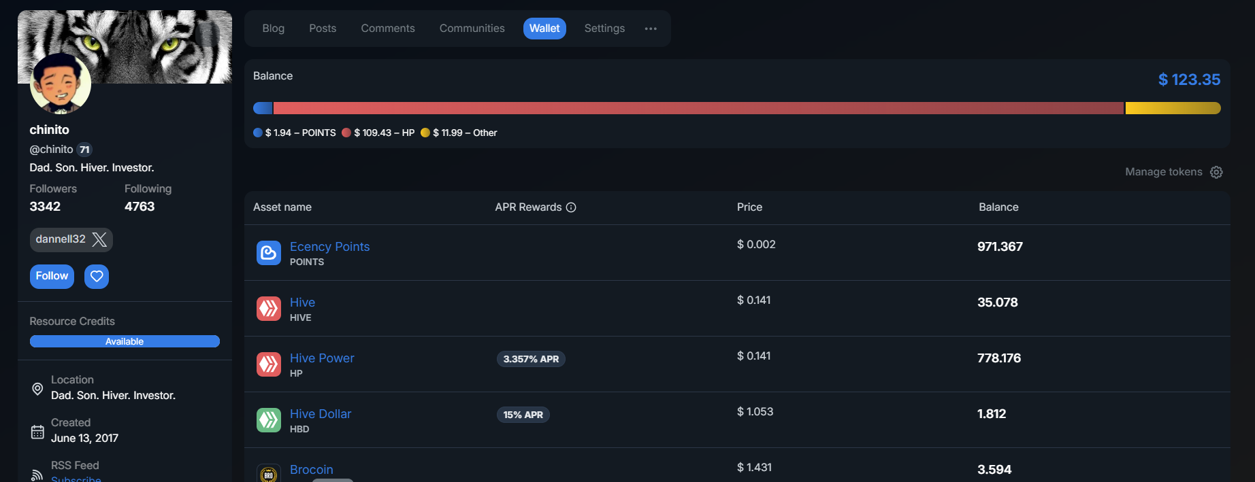The height and width of the screenshot is (482, 1255).
Task: Click the chinito profile avatar
Action: click(61, 84)
